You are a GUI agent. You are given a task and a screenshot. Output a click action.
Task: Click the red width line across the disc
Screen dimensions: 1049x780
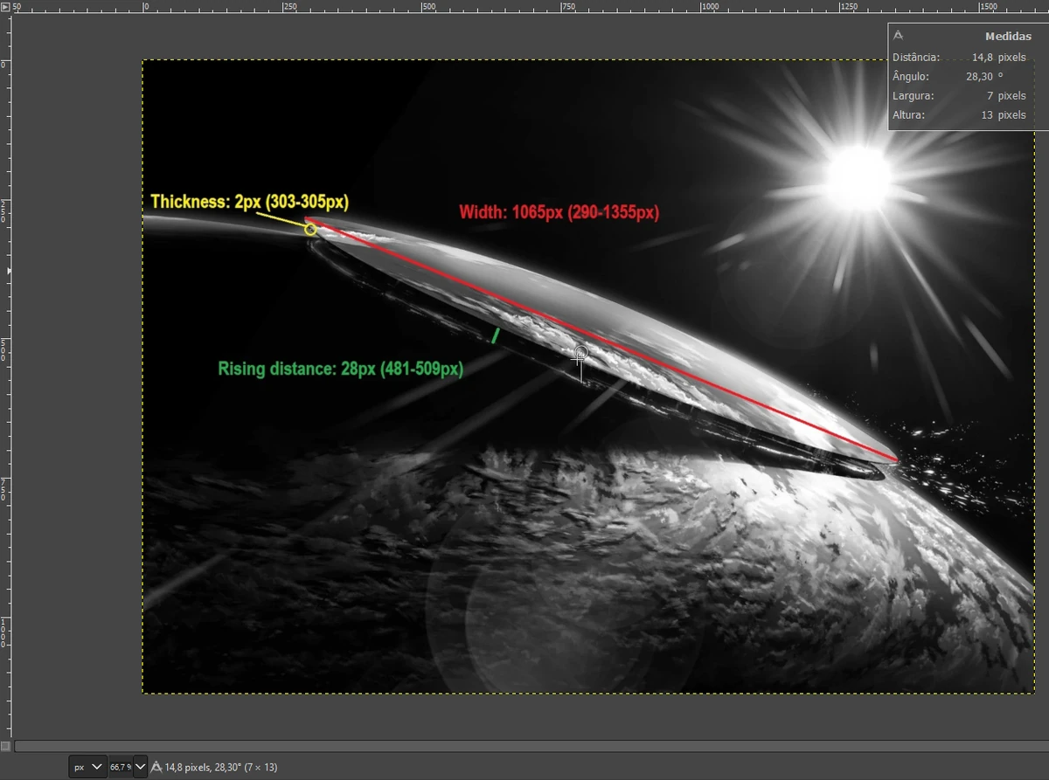tap(601, 339)
